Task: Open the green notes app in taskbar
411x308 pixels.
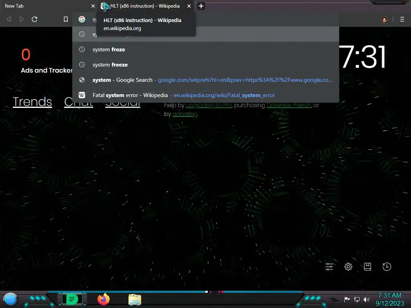Action: [x=72, y=299]
